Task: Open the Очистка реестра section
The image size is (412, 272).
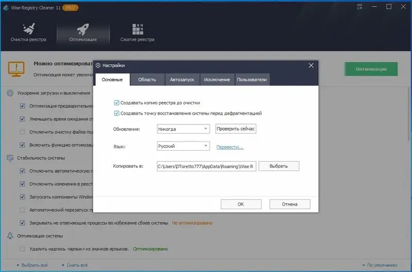Action: coord(28,33)
